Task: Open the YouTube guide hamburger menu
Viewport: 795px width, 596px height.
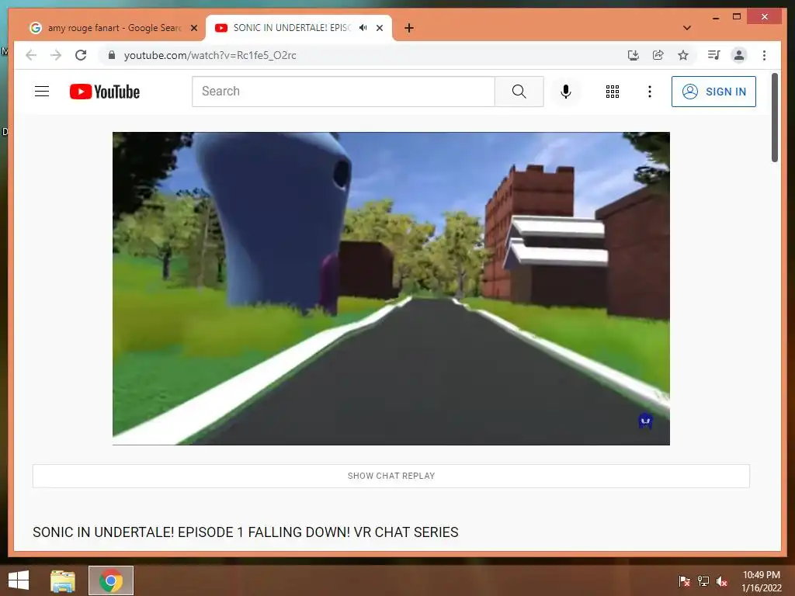Action: pyautogui.click(x=42, y=92)
